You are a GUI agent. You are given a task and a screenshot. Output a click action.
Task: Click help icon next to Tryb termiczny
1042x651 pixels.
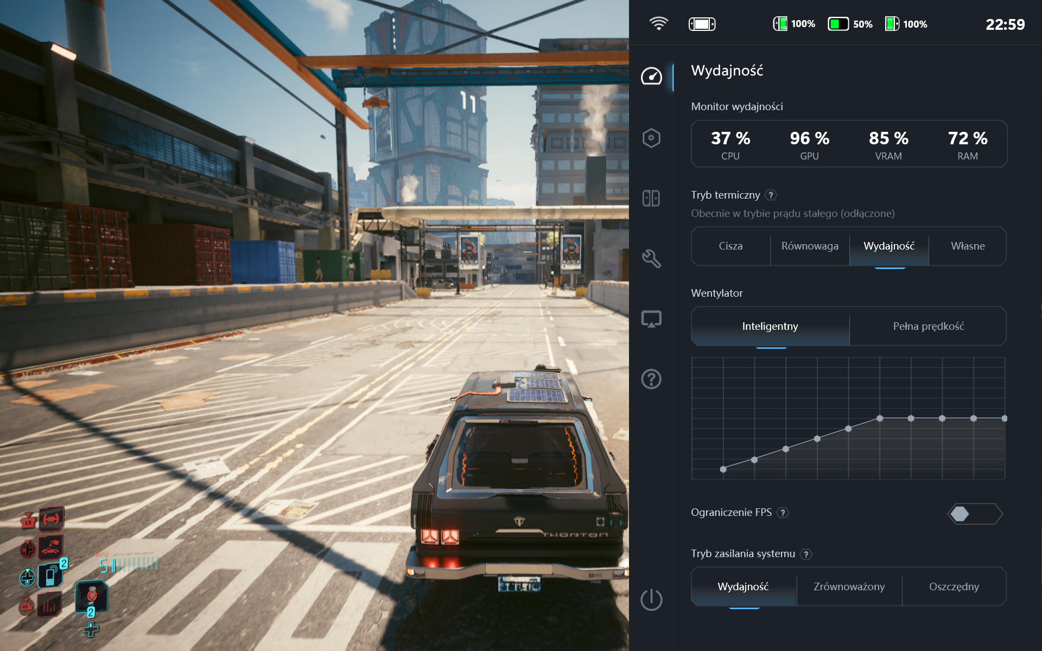[x=771, y=195]
